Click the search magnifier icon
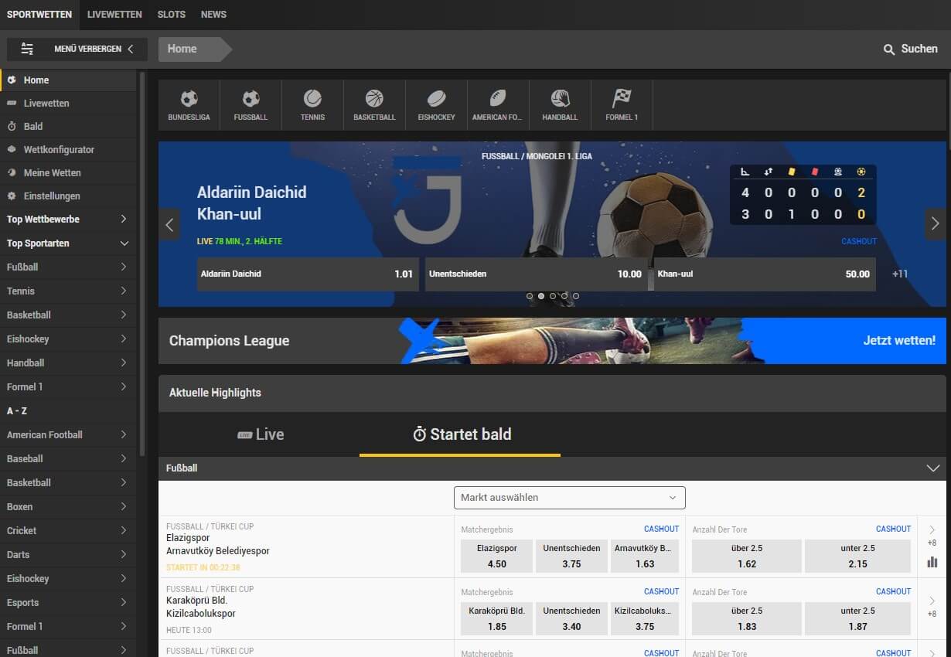The image size is (951, 657). pos(889,49)
